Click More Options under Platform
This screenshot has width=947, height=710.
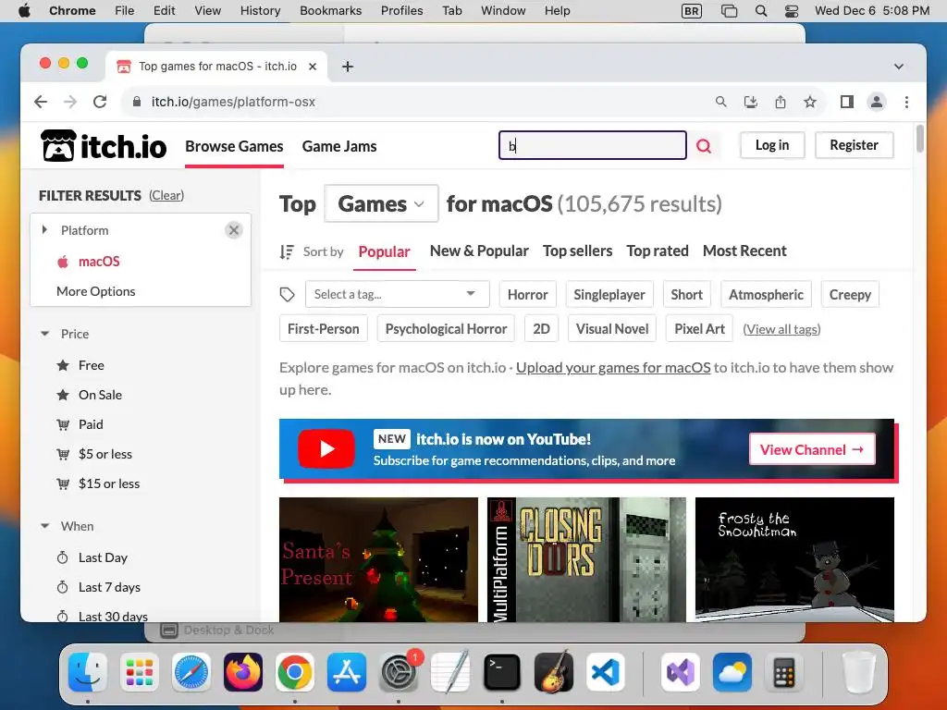[95, 291]
